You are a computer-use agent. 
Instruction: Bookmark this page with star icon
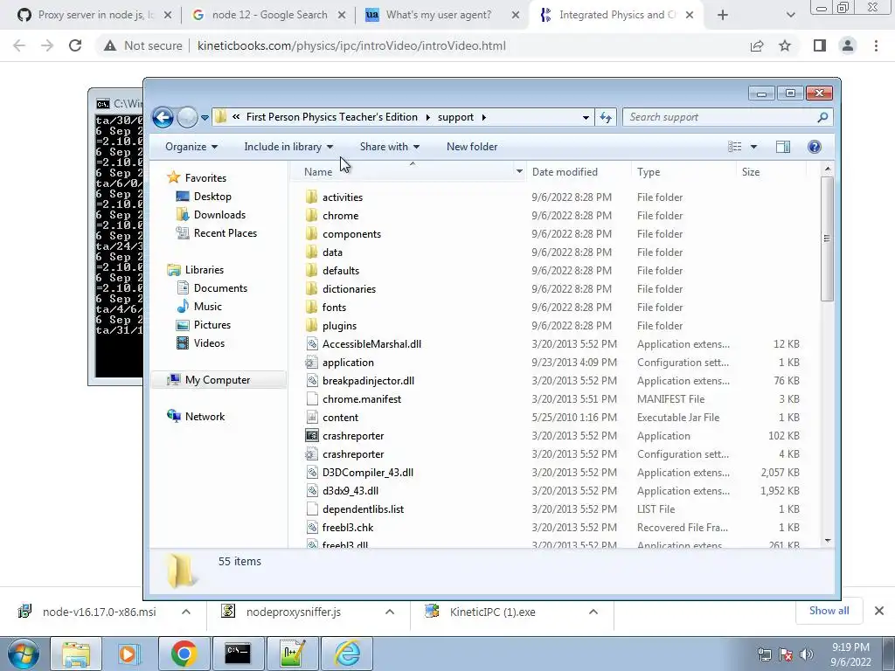tap(785, 45)
